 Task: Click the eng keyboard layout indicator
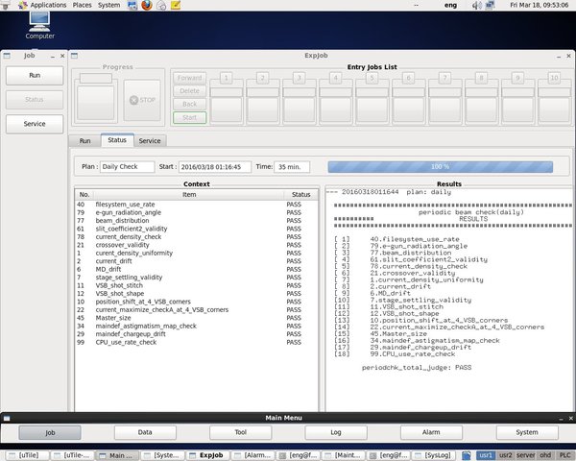pos(451,5)
